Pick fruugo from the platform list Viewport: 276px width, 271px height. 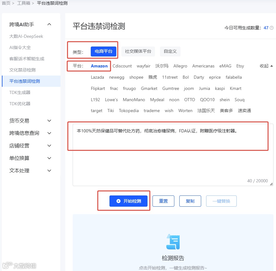(x=129, y=88)
